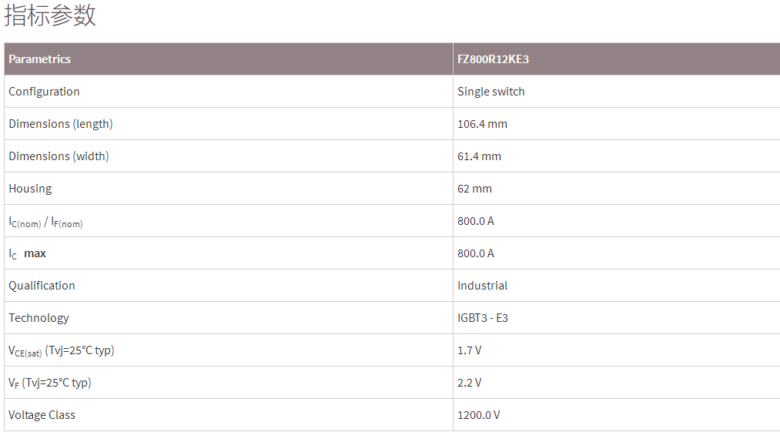Select the IGBT3 - E3 value
The width and height of the screenshot is (780, 432).
(x=483, y=318)
